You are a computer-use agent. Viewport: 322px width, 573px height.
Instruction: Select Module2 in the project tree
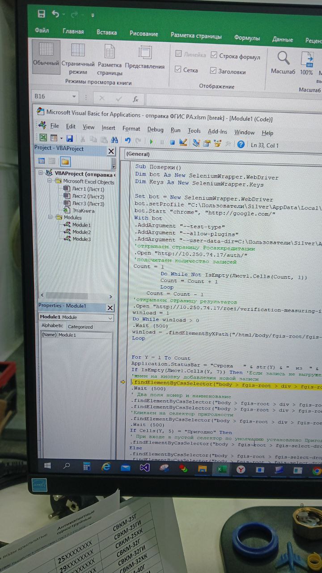81,232
